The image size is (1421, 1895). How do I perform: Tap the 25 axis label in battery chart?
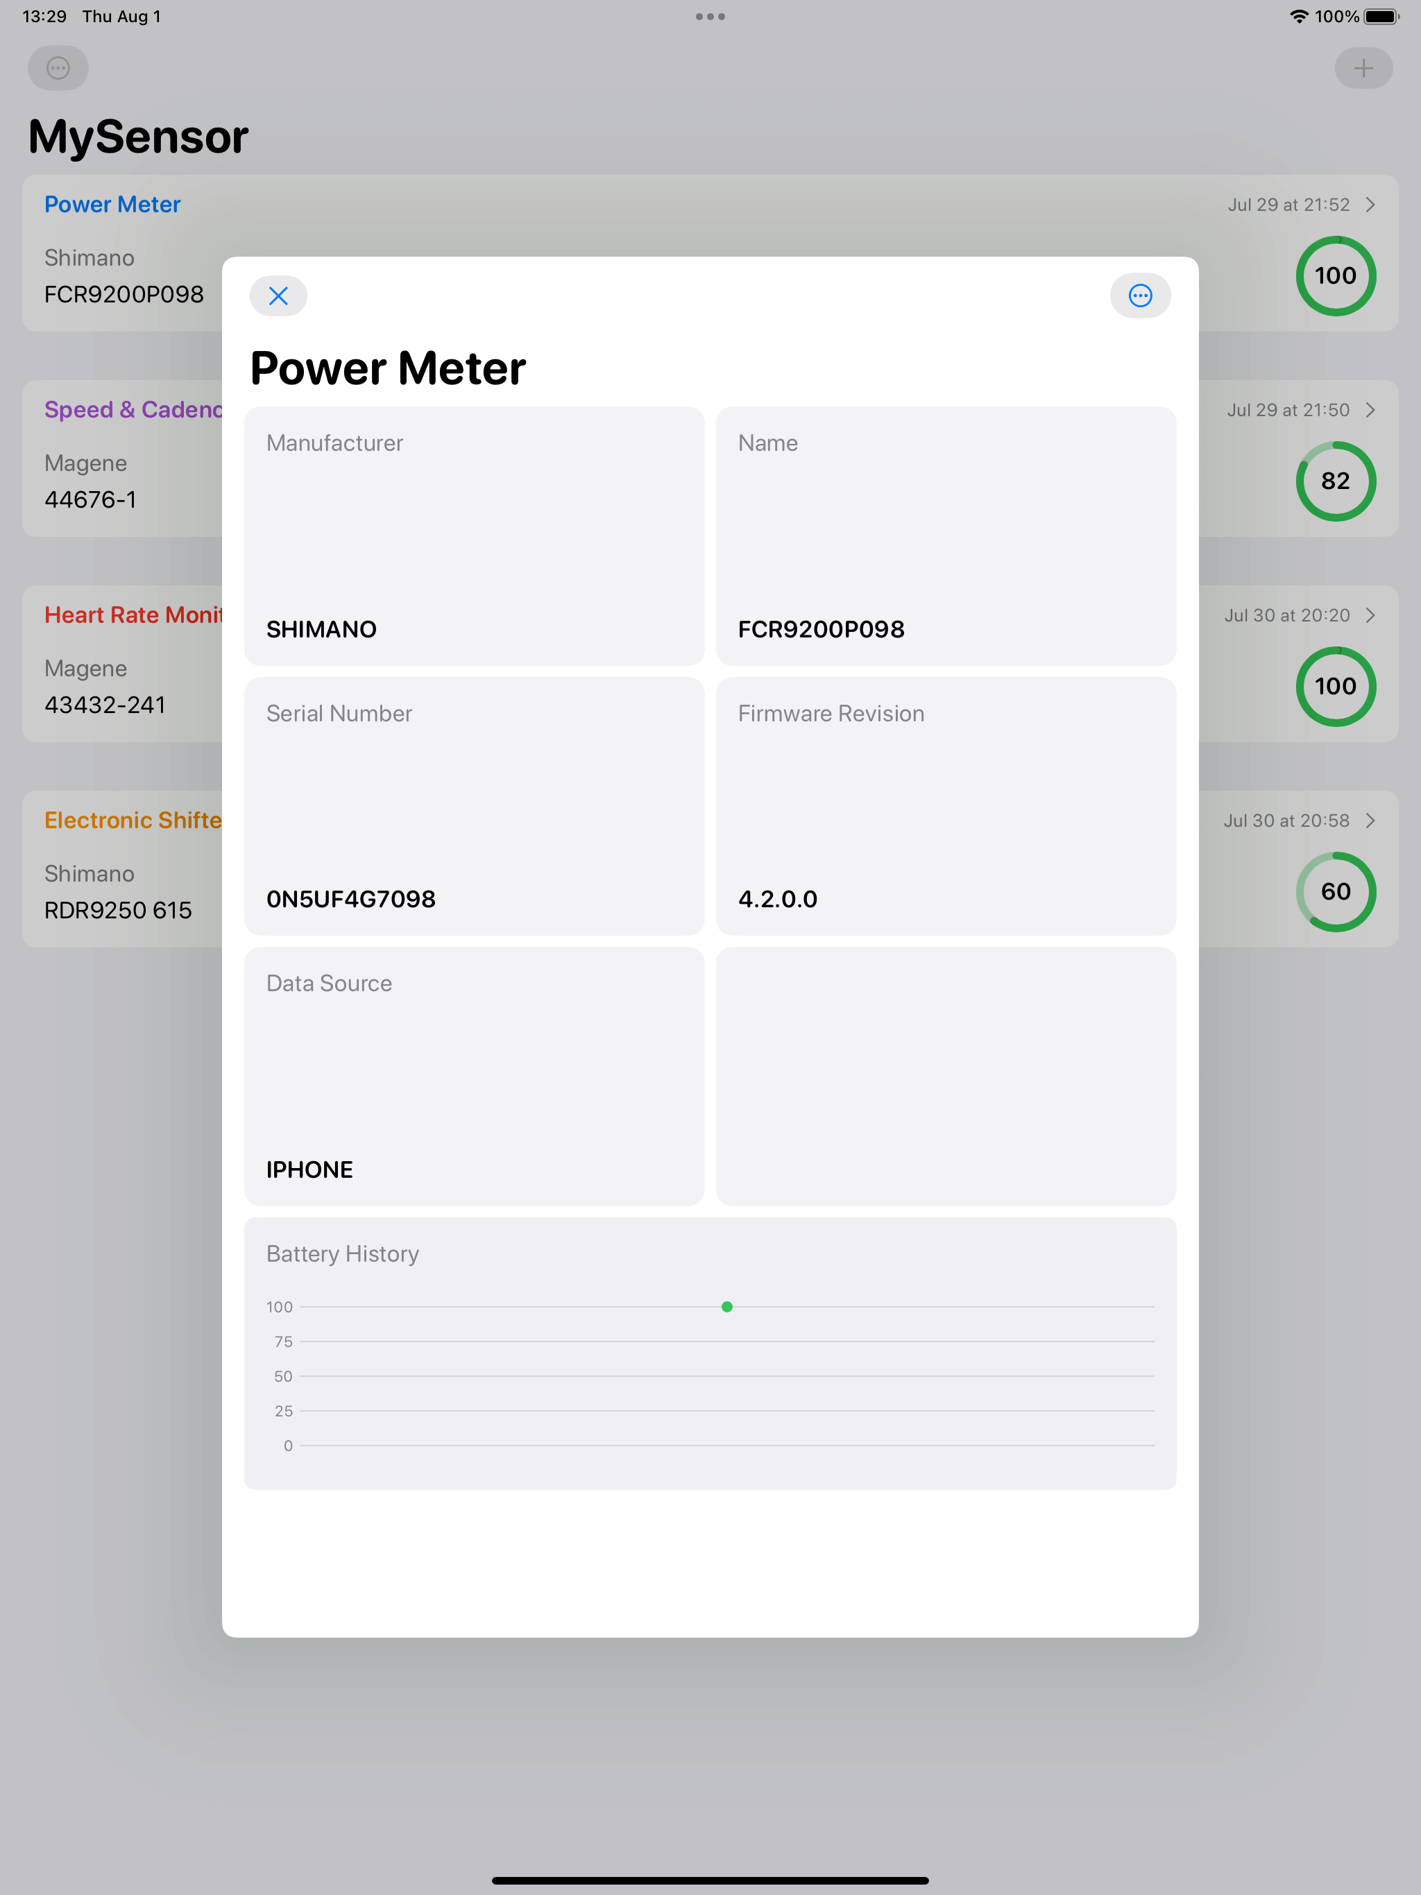[x=284, y=1411]
